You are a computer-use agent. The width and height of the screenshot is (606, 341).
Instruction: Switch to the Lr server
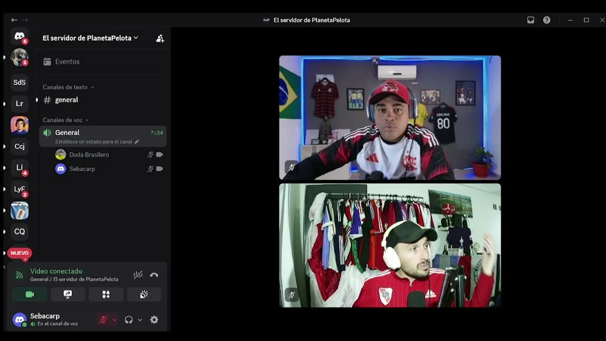tap(19, 104)
